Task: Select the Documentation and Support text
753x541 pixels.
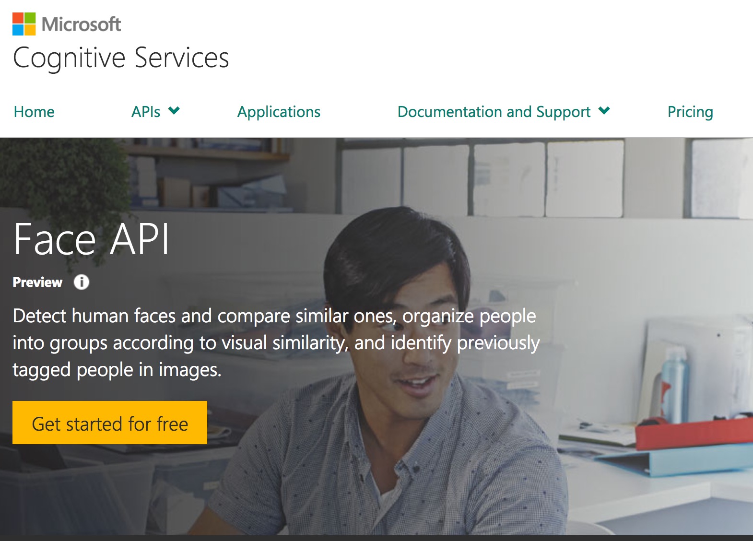Action: tap(494, 112)
